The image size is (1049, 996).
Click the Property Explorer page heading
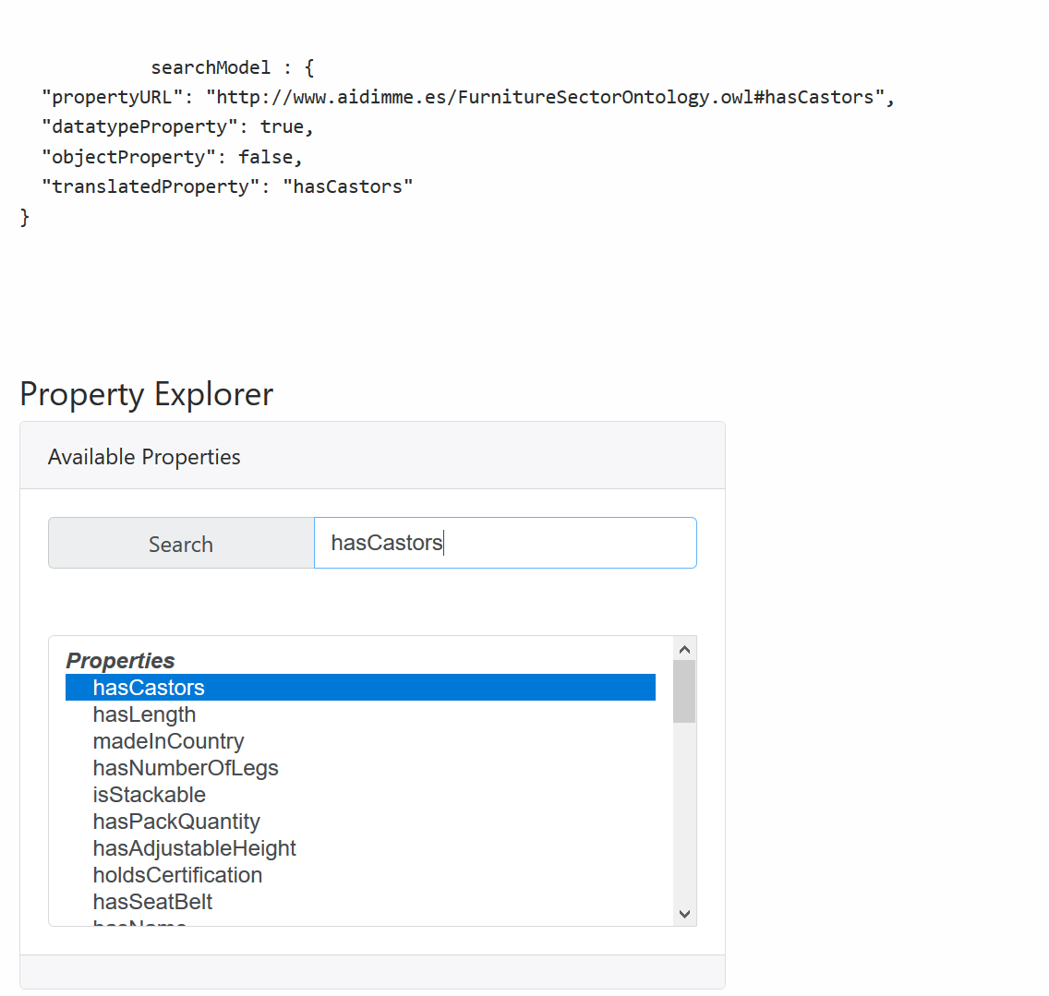pos(146,394)
